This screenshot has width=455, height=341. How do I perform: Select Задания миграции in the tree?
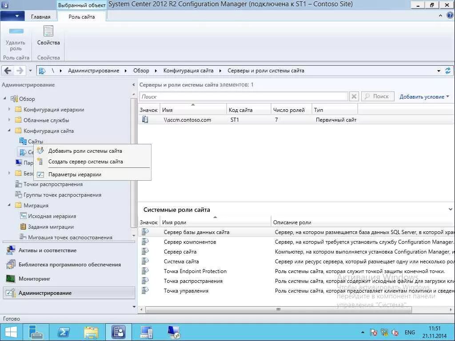51,227
